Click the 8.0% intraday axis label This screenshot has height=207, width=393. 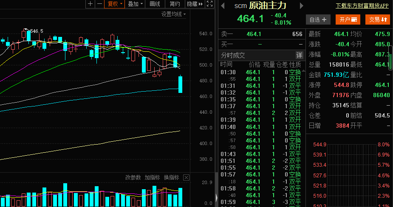pos(384,145)
